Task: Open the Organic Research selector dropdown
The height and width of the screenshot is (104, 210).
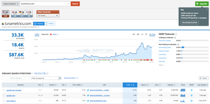Action: click(11, 4)
